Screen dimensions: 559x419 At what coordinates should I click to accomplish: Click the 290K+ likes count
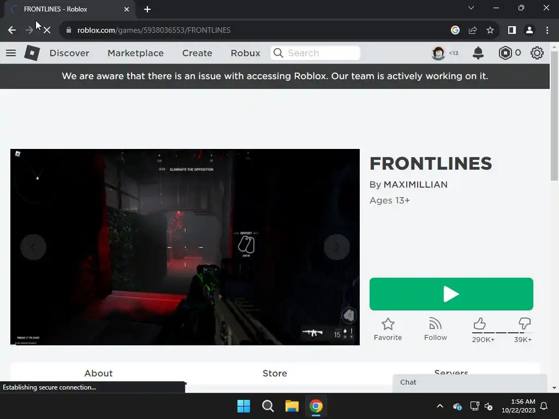(x=483, y=339)
